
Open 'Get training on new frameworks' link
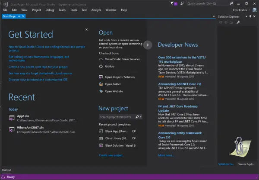click(x=39, y=58)
